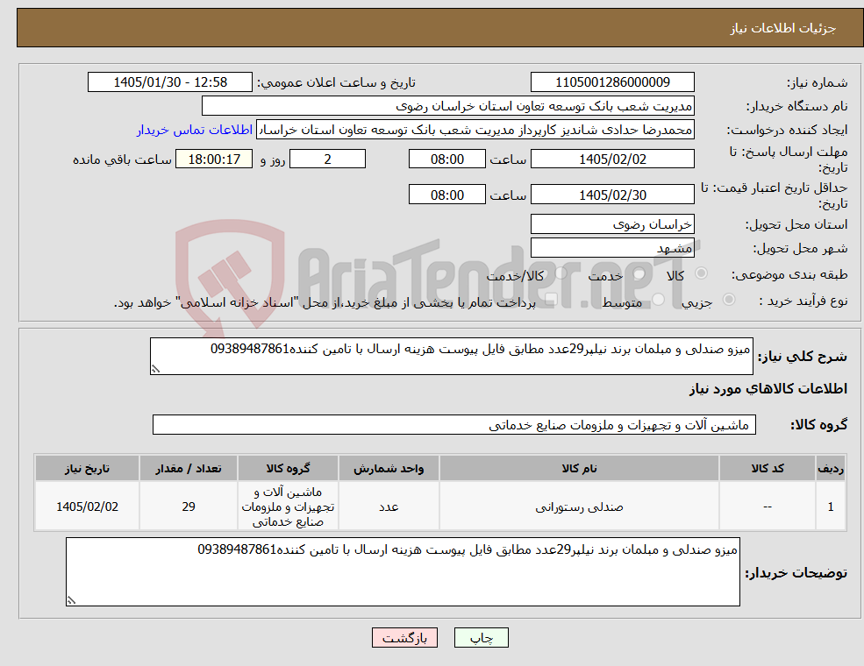The image size is (864, 666).
Task: Click the مشهد city field
Action: 612,248
